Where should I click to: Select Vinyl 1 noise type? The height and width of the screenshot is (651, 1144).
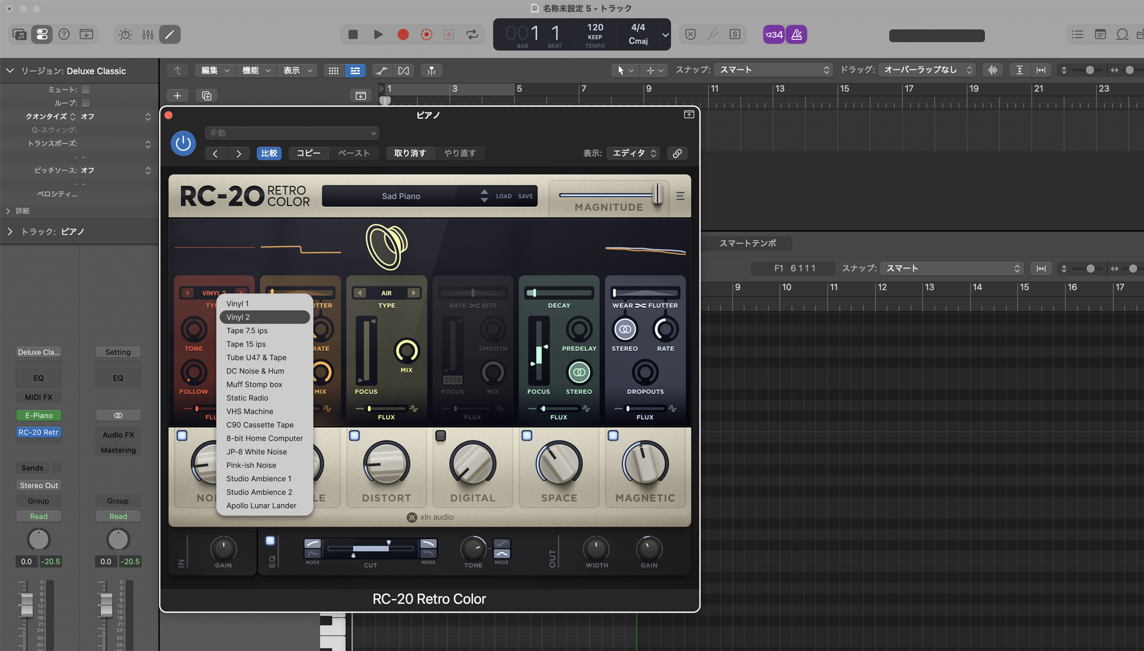(x=265, y=303)
